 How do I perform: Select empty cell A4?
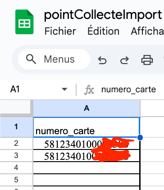point(87,168)
